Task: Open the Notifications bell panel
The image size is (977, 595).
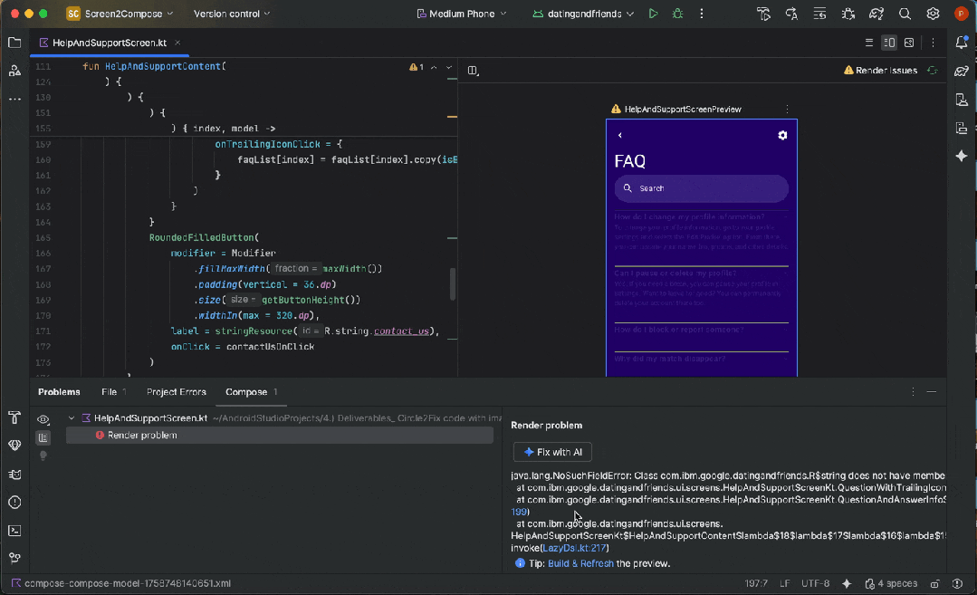Action: point(962,43)
